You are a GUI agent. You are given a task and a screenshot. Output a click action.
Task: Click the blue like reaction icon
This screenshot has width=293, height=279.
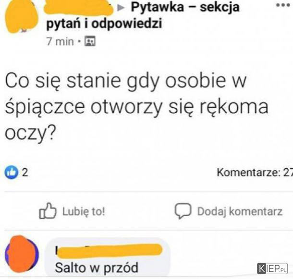coord(12,172)
